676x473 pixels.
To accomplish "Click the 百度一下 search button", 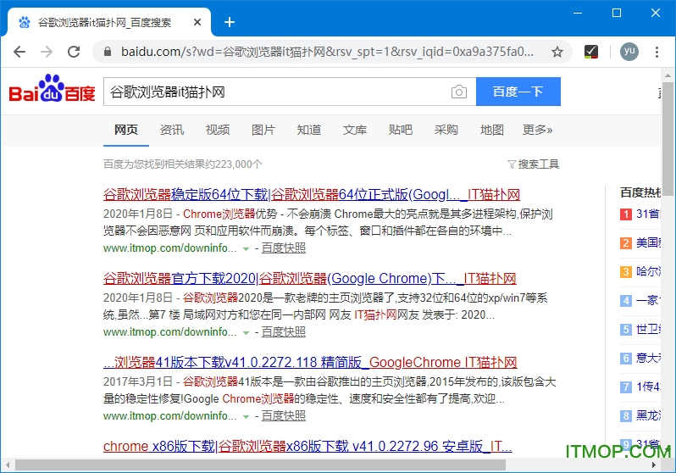I will pyautogui.click(x=518, y=92).
